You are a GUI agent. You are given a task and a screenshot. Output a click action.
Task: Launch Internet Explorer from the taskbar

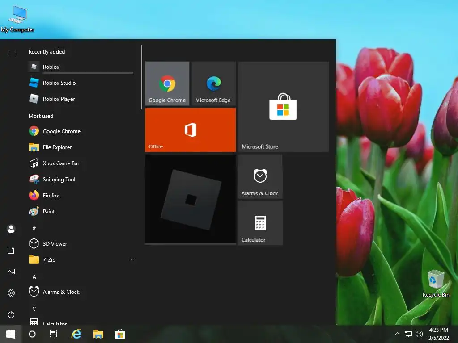[x=76, y=334]
